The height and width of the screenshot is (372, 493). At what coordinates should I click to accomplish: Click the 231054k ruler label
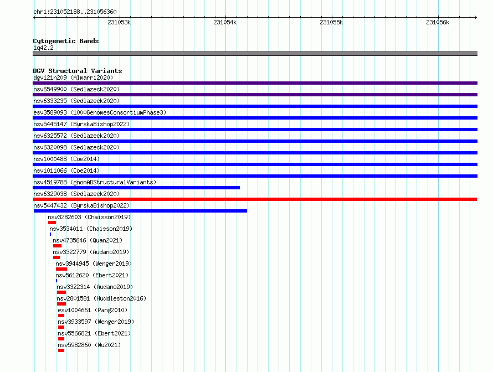pyautogui.click(x=225, y=22)
